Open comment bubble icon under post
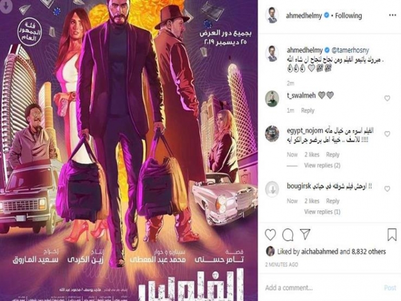The width and height of the screenshot is (401, 301). 288,234
